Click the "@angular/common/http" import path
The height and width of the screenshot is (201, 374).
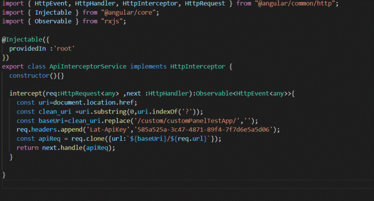point(295,4)
